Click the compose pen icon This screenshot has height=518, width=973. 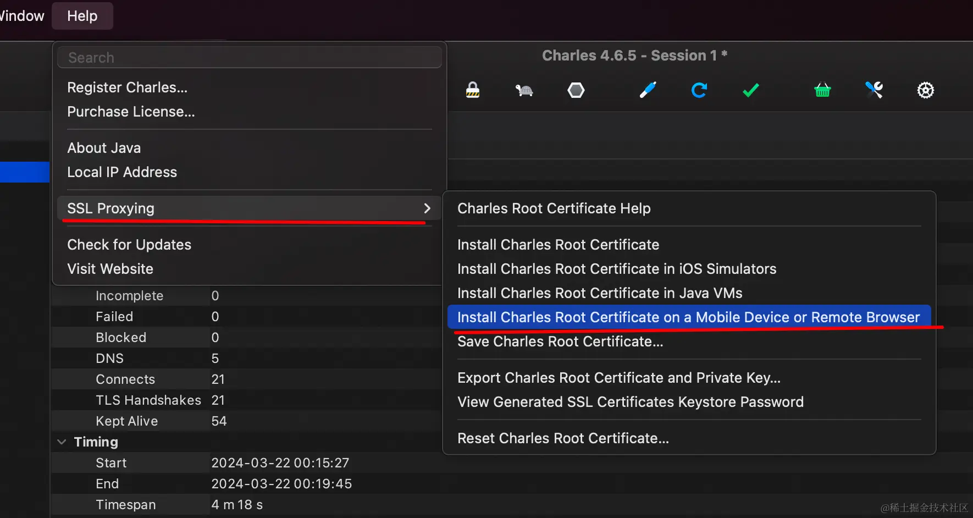tap(648, 90)
